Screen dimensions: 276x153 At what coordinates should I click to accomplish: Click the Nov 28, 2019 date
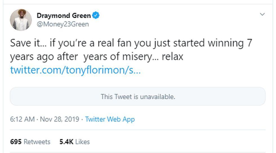tap(59, 119)
